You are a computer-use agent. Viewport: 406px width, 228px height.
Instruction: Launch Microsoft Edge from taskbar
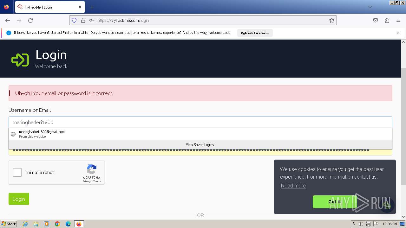(x=68, y=224)
